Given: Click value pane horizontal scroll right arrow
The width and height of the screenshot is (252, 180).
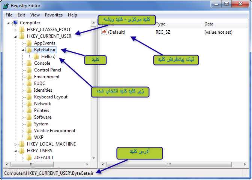Looking at the screenshot, I should pyautogui.click(x=245, y=164).
